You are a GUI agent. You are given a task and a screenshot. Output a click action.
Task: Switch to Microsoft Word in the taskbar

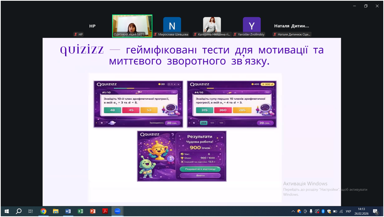(68, 211)
